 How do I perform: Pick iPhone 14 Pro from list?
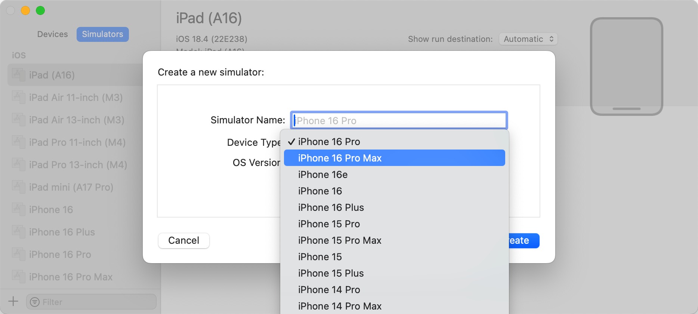tap(394, 290)
